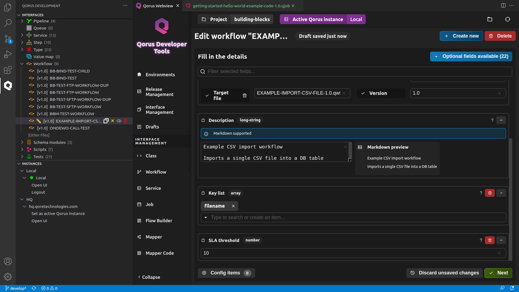Expand the Type (23) tree node
The height and width of the screenshot is (292, 519).
coord(22,50)
